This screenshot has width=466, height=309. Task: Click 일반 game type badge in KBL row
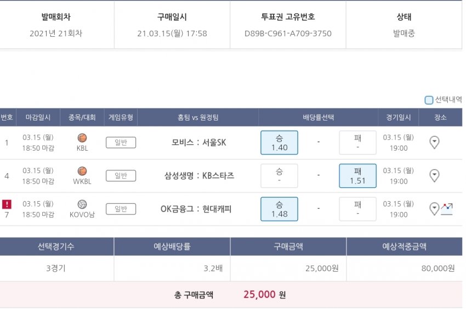click(121, 142)
